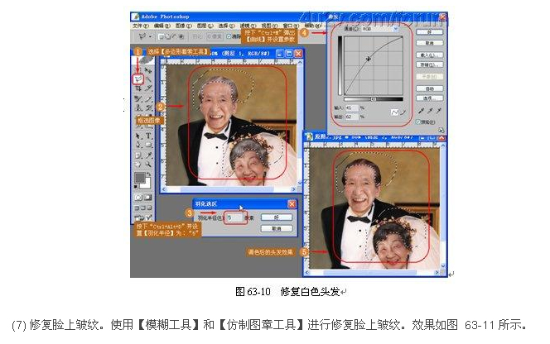
Task: Click the curve point-edit mode icon
Action: pyautogui.click(x=394, y=112)
